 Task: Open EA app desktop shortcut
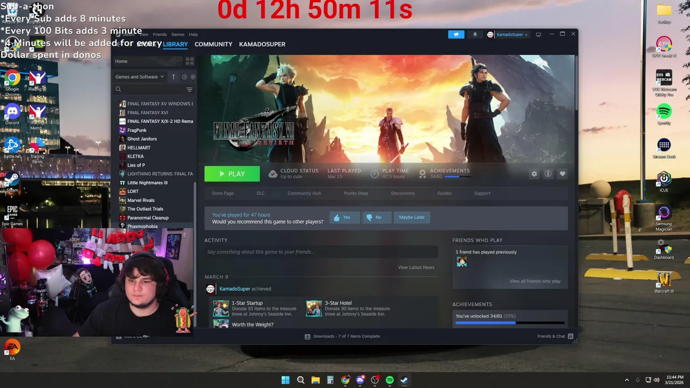coord(12,350)
